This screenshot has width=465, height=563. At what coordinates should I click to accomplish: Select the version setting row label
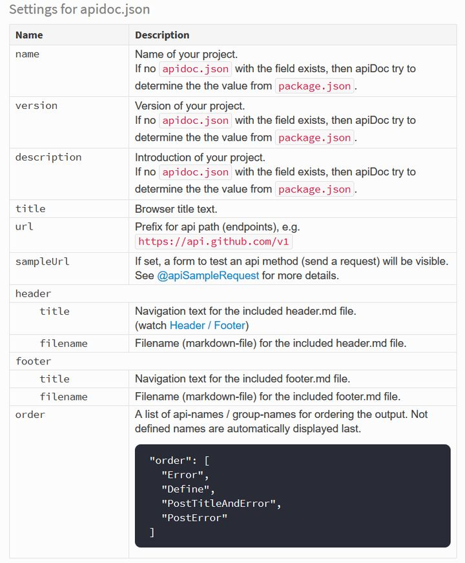pos(36,106)
